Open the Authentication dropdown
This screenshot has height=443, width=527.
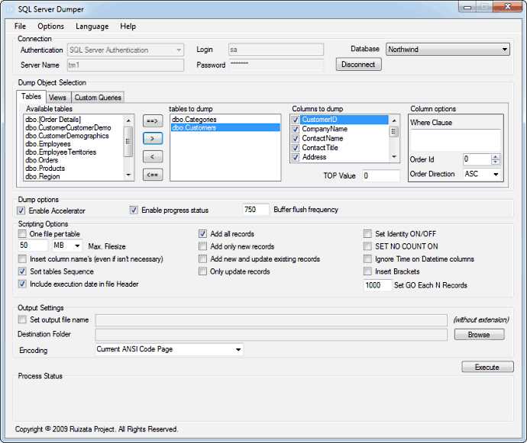pyautogui.click(x=125, y=50)
